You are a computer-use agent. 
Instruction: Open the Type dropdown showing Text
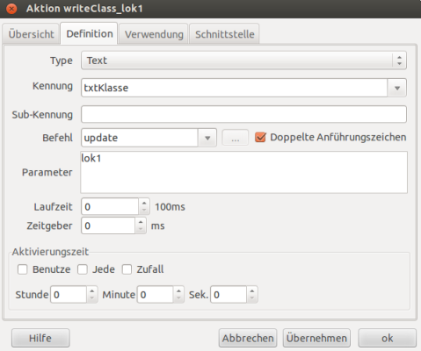click(243, 61)
